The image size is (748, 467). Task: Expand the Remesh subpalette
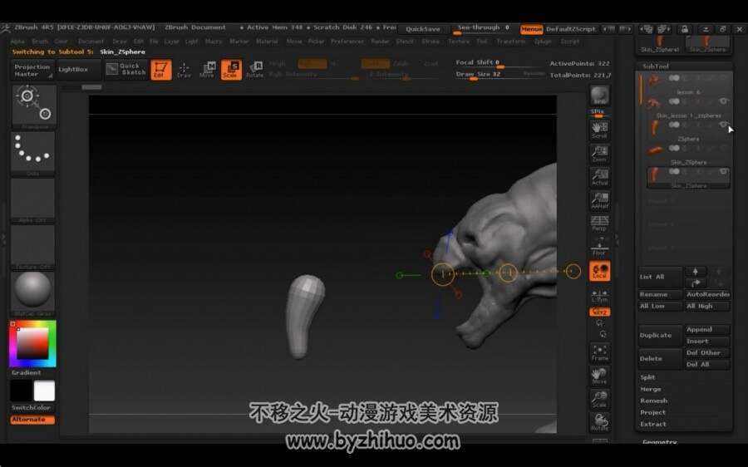tap(653, 401)
